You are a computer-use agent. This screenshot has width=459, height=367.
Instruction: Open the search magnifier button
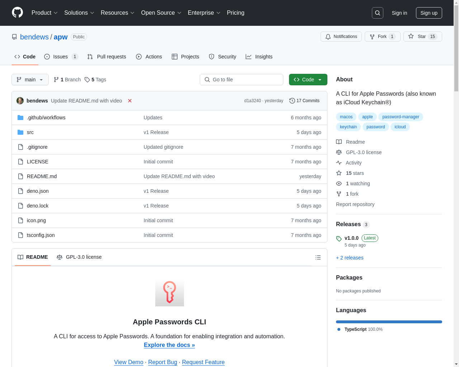[378, 13]
